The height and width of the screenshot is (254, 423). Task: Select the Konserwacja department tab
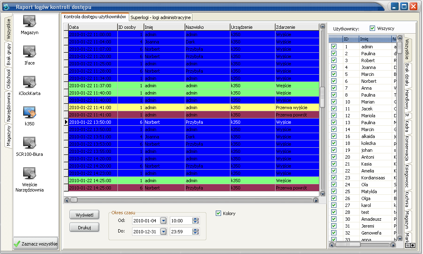407,149
